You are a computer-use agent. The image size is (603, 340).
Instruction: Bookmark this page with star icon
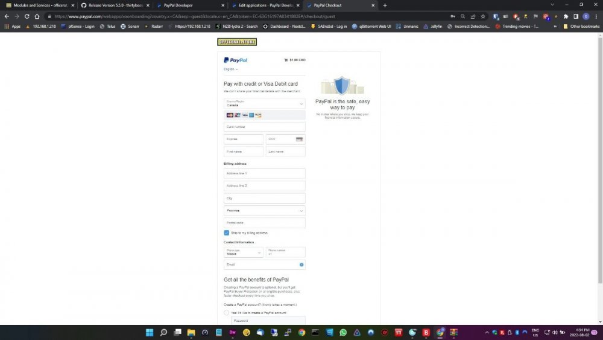(x=483, y=16)
